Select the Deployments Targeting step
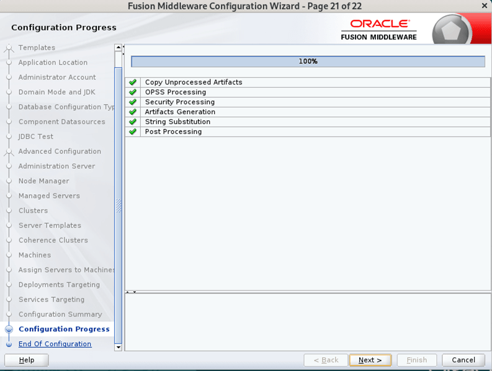Viewport: 492px width, 371px height. [59, 285]
